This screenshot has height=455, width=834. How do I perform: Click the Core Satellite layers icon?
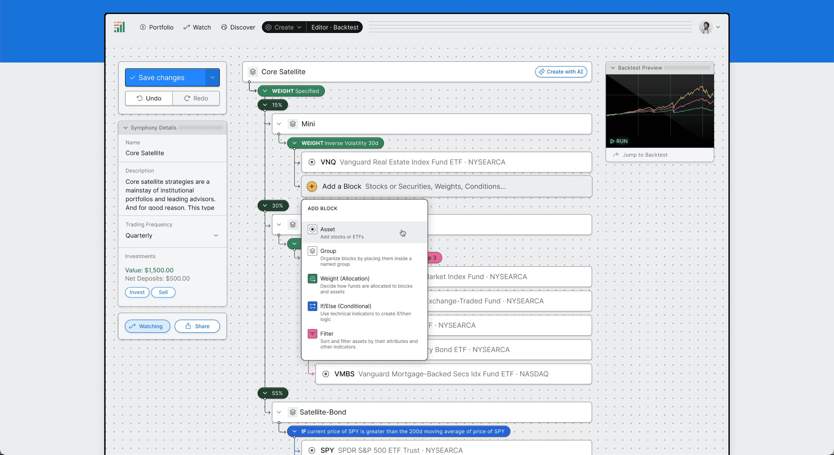pyautogui.click(x=253, y=72)
